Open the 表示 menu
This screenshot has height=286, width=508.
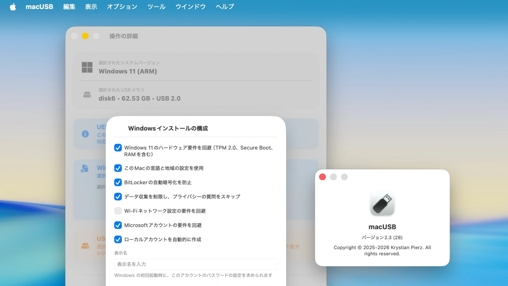[91, 7]
